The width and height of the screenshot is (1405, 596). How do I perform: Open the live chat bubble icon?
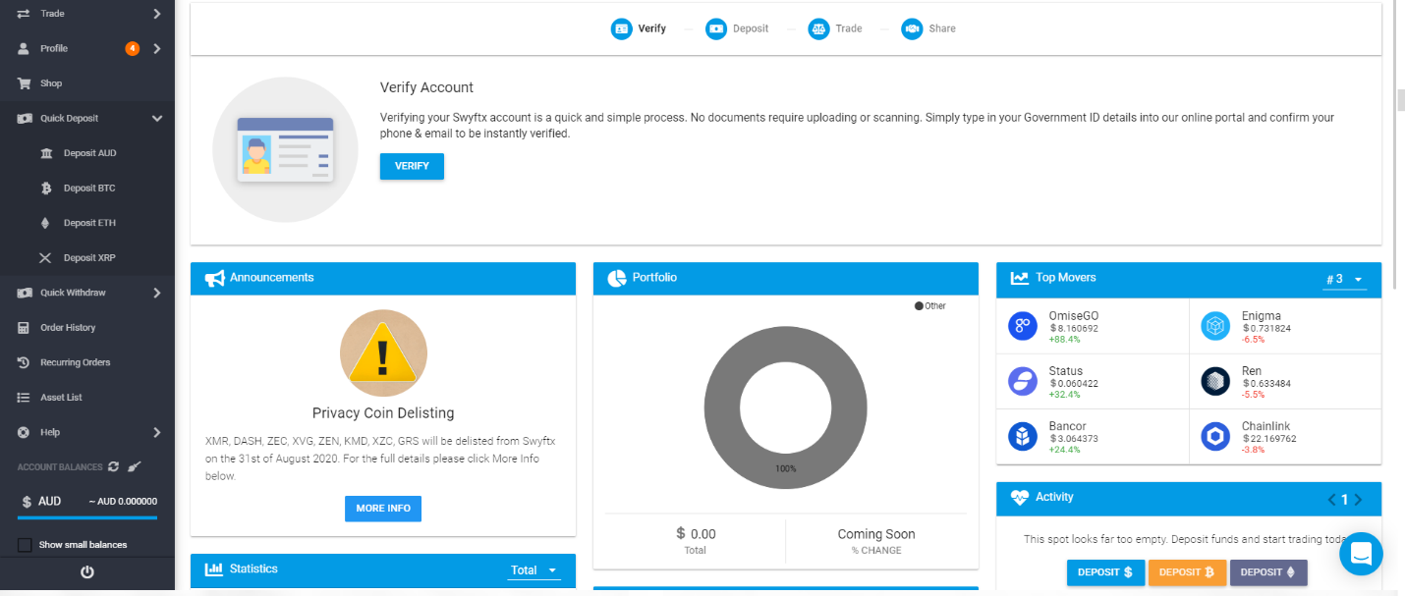tap(1361, 554)
